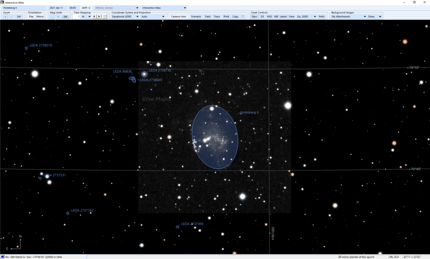Open help with the question mark button
The height and width of the screenshot is (259, 430).
click(x=243, y=17)
